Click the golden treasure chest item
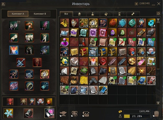Viewport: 163px width, 120px height. tap(74, 52)
